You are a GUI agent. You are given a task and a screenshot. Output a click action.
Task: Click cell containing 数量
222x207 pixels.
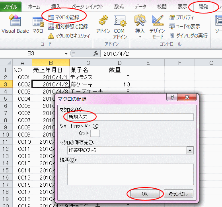(x=119, y=70)
